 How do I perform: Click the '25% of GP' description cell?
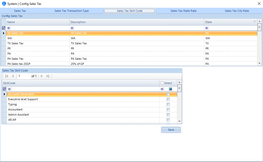(137, 64)
